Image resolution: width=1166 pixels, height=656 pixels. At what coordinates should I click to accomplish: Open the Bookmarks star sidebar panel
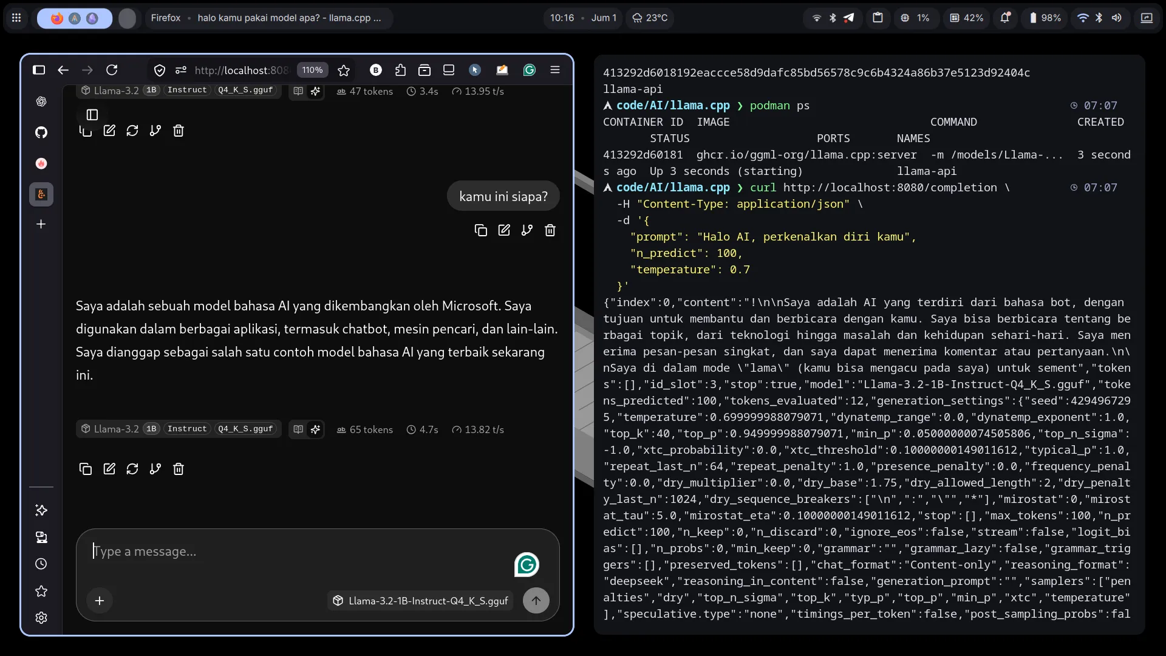pyautogui.click(x=41, y=591)
